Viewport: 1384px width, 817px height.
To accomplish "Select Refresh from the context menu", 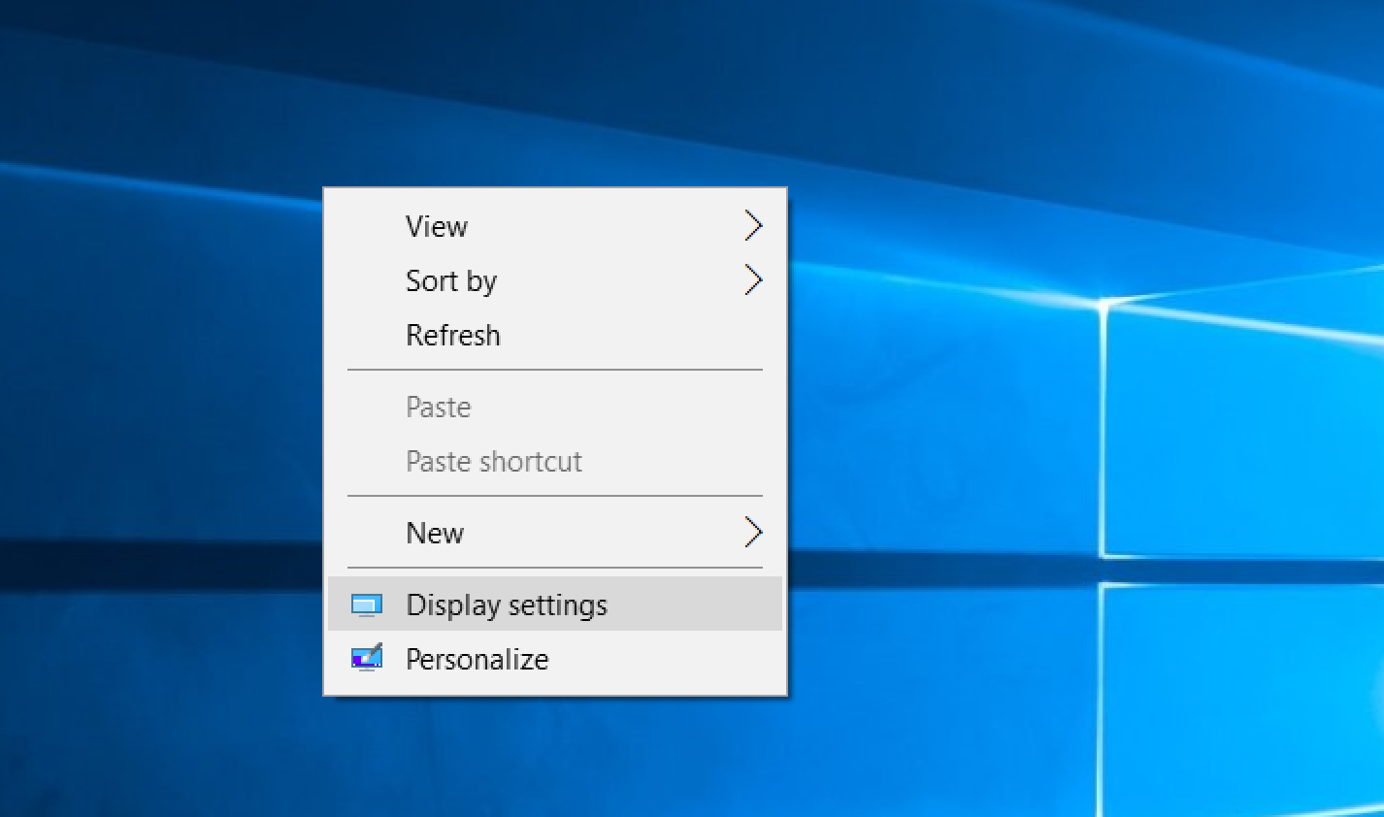I will (453, 335).
